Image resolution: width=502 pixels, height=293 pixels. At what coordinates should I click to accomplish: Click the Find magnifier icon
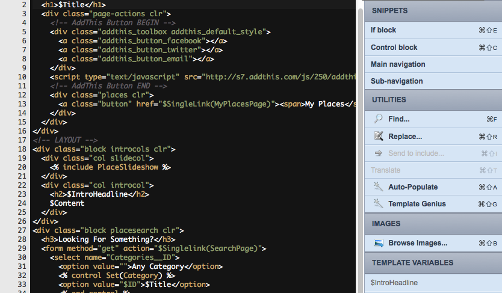(378, 119)
